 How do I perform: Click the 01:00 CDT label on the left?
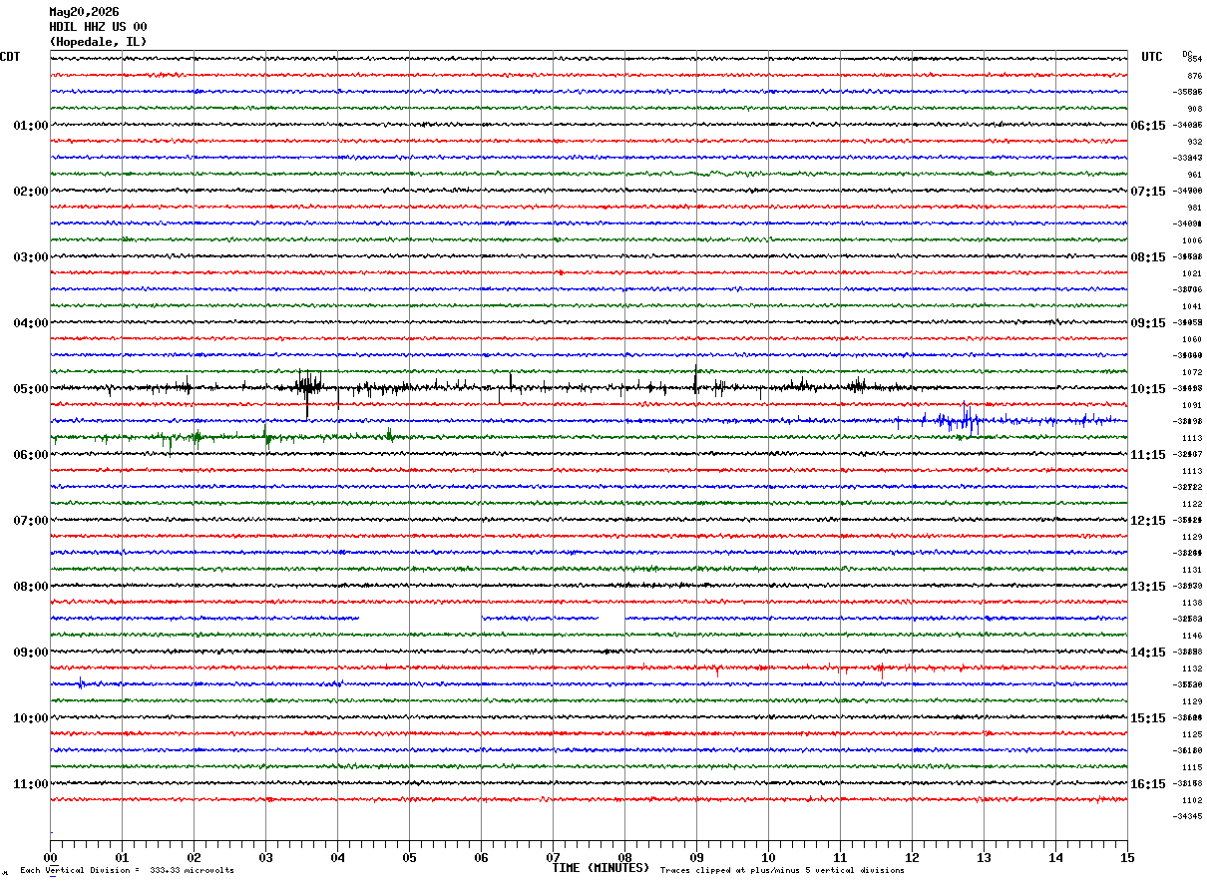pos(30,126)
